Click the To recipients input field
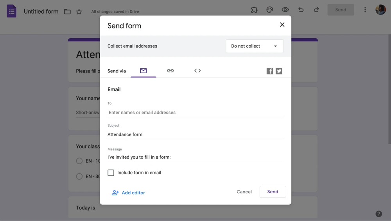Viewport: 391px width, 221px height. click(x=195, y=113)
